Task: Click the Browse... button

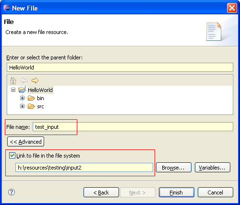Action: coord(174,168)
